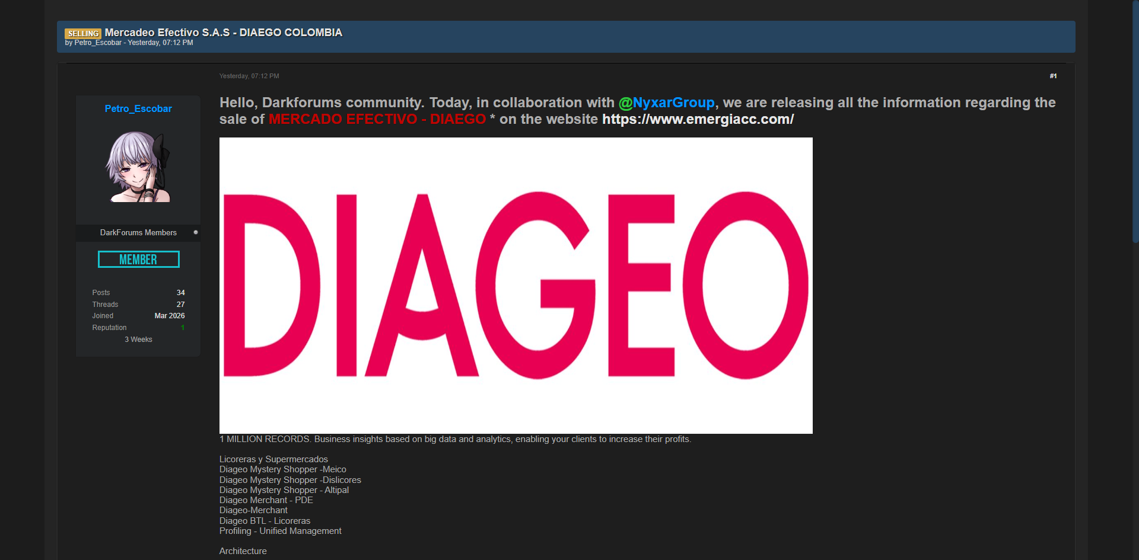
Task: Click the red MERCADO EFECTIVO - DIAEGO text
Action: coord(377,119)
